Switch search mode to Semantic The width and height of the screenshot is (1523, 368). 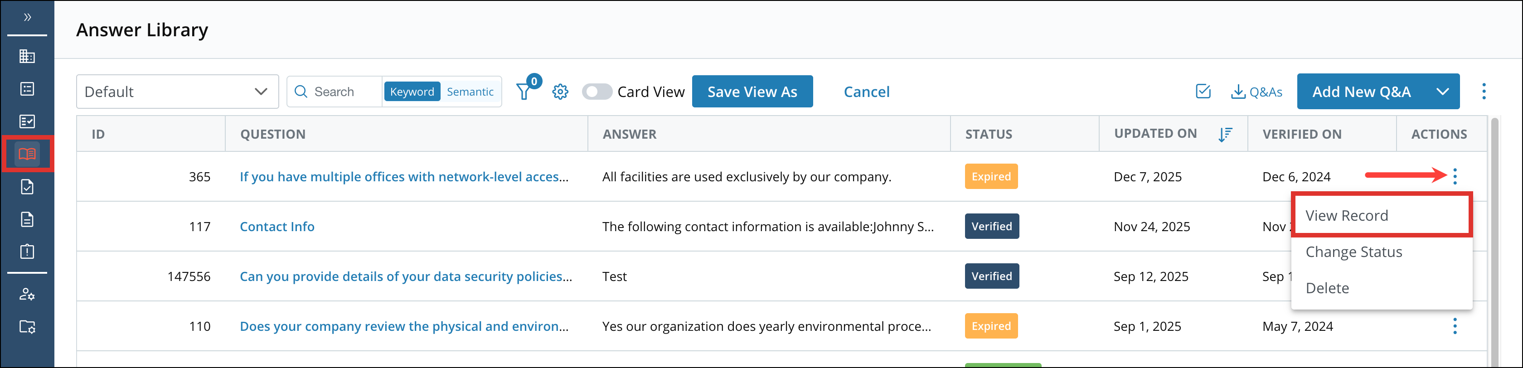coord(470,91)
